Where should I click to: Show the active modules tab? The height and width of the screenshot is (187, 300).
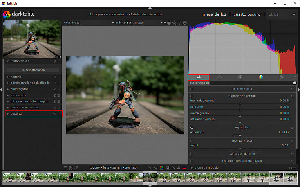click(x=219, y=77)
